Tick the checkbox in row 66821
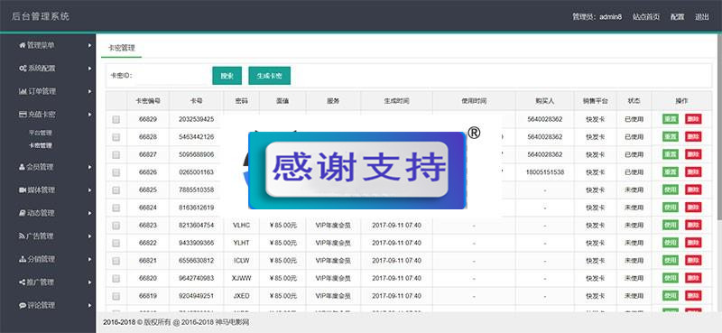The width and height of the screenshot is (722, 333). [x=116, y=261]
